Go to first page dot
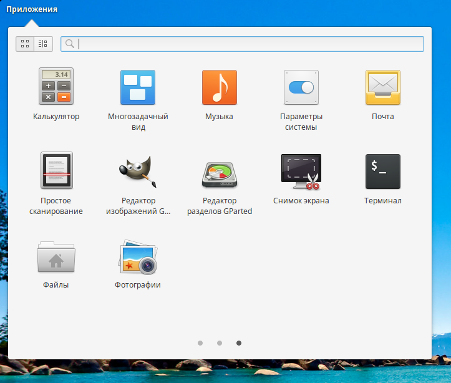The height and width of the screenshot is (383, 451). click(200, 343)
